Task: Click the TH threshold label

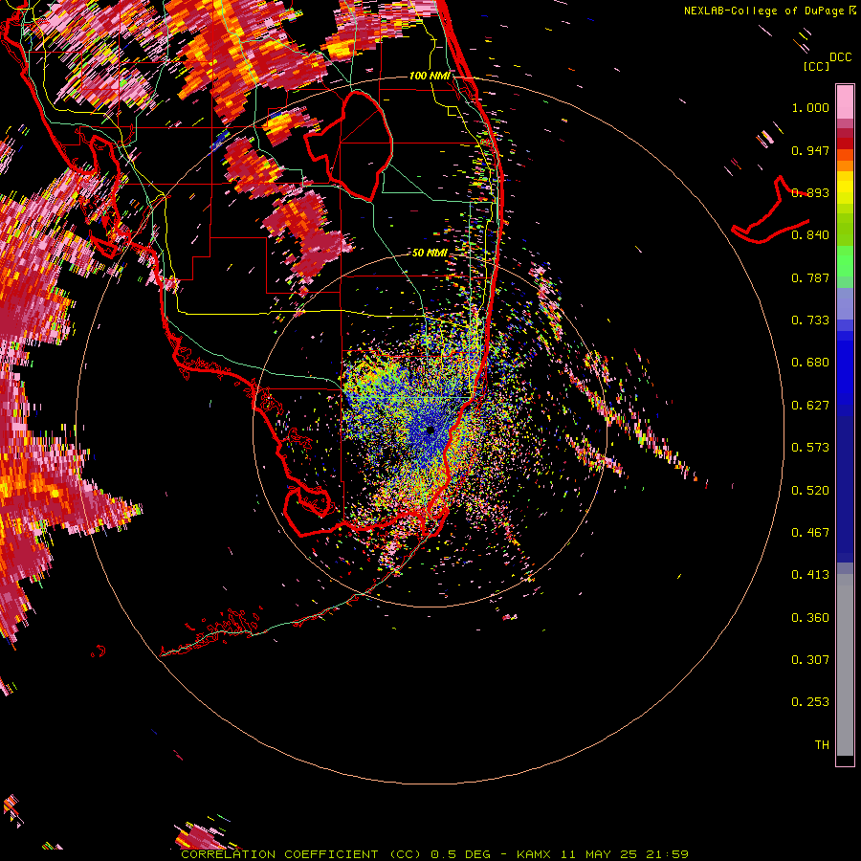Action: [822, 745]
